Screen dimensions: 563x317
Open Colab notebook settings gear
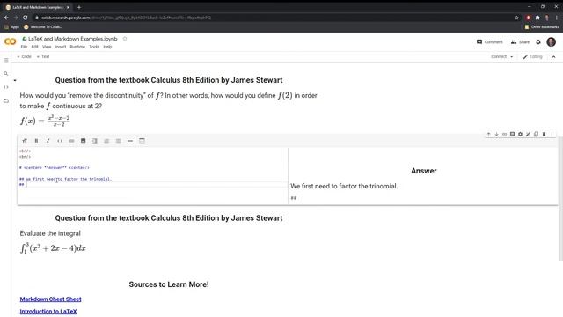pyautogui.click(x=538, y=42)
